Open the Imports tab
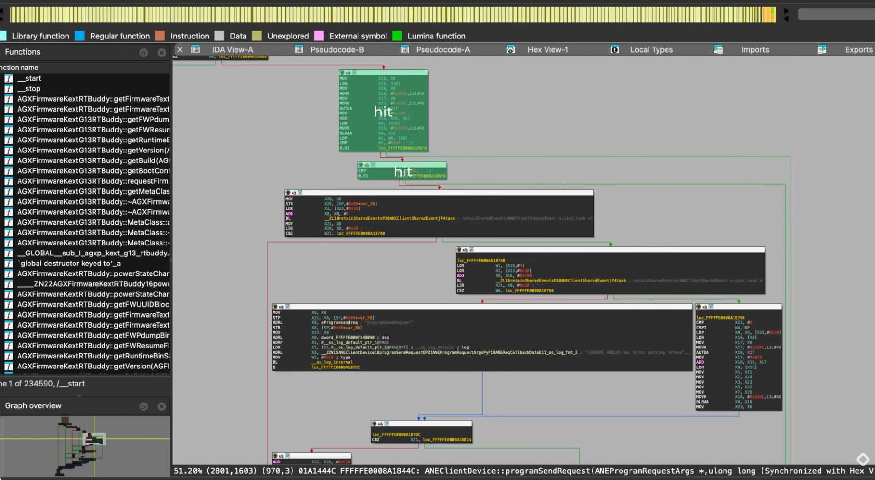Image resolution: width=875 pixels, height=480 pixels. click(x=755, y=49)
